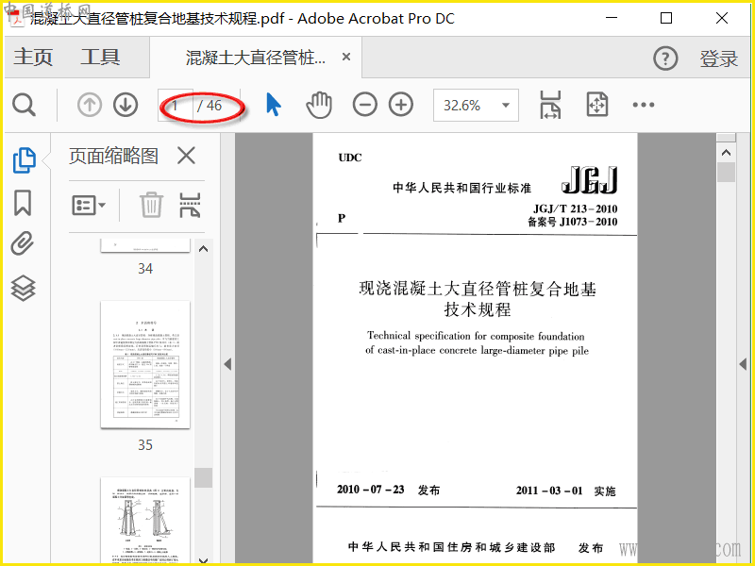Image resolution: width=755 pixels, height=566 pixels.
Task: Click page label 35 under thumbnail
Action: click(145, 444)
